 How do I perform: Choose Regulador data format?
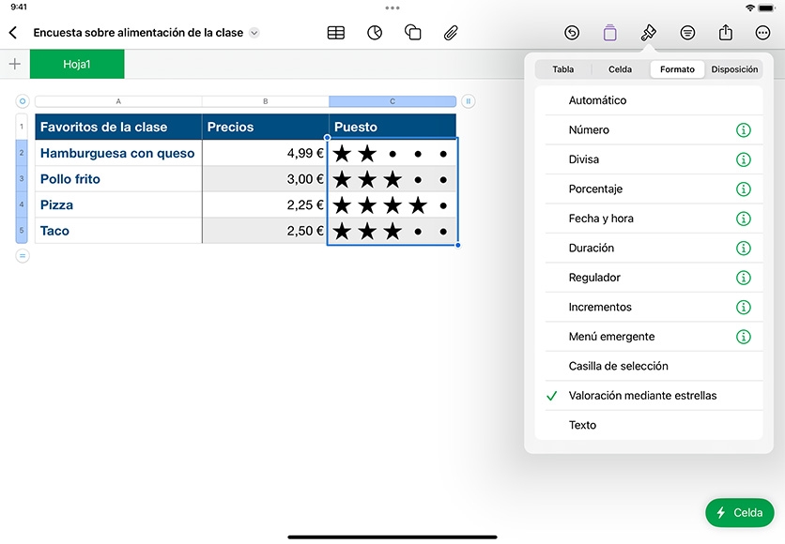click(649, 278)
